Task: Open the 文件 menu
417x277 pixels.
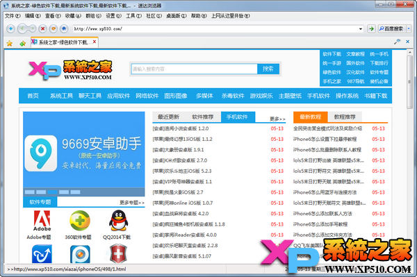Action: click(13, 16)
